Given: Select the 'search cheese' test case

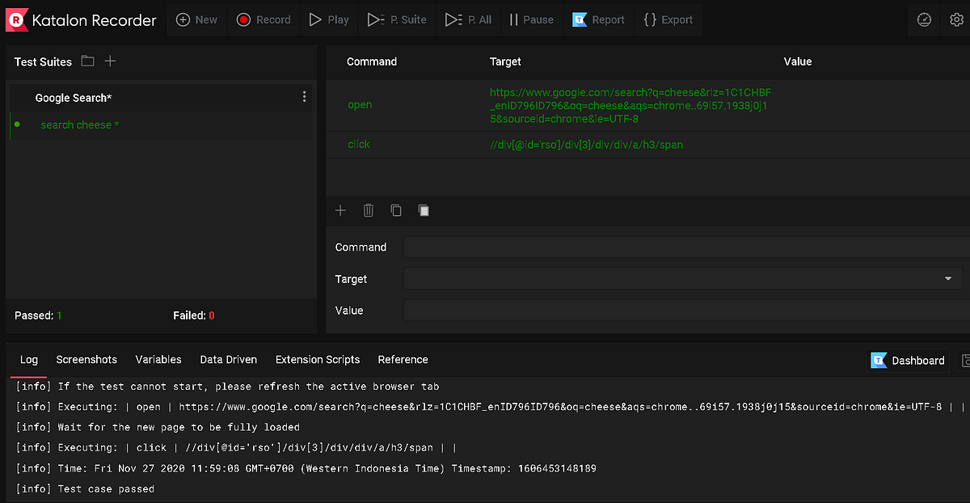Looking at the screenshot, I should [x=80, y=125].
